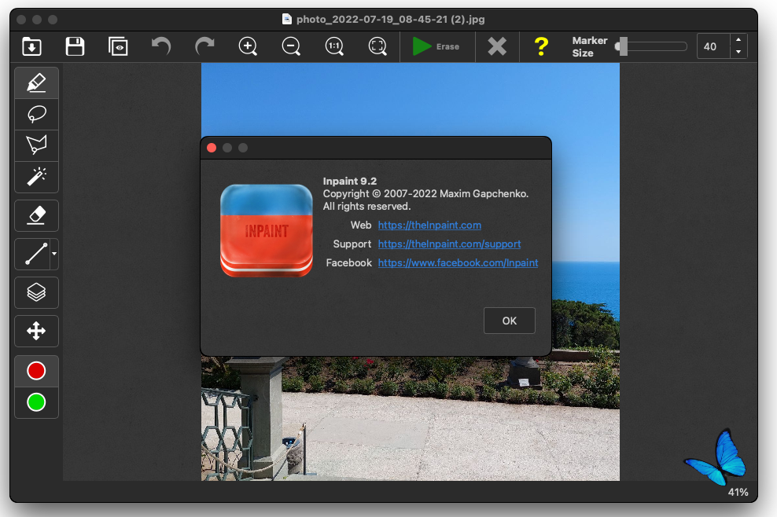The width and height of the screenshot is (777, 517).
Task: Click the 'Inpaint 9.2' version text
Action: (350, 181)
